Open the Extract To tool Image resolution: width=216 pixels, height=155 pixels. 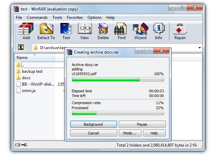pyautogui.click(x=46, y=31)
